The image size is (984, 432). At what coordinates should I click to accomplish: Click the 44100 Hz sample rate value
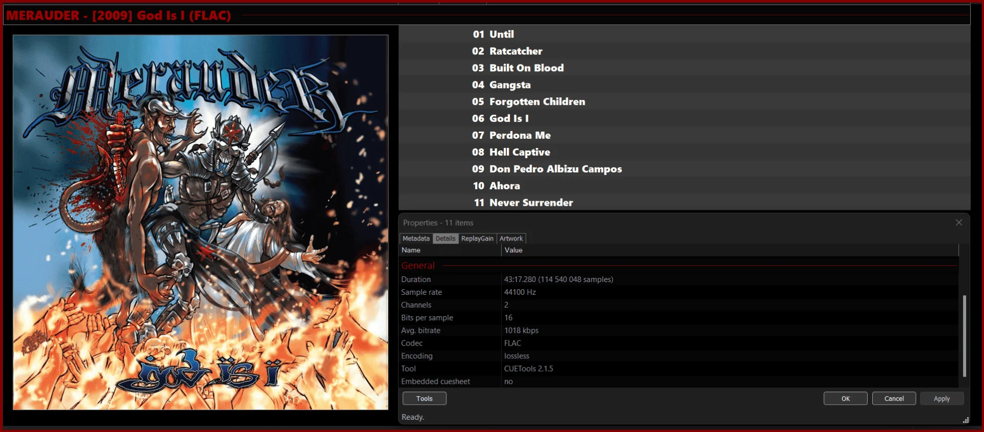(x=520, y=292)
